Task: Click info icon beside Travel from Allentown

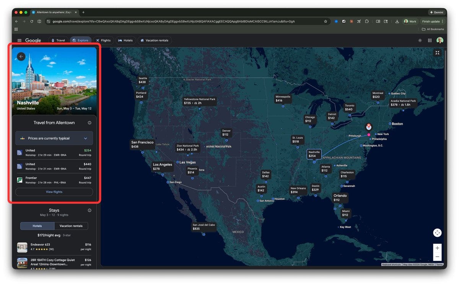Action: 90,123
